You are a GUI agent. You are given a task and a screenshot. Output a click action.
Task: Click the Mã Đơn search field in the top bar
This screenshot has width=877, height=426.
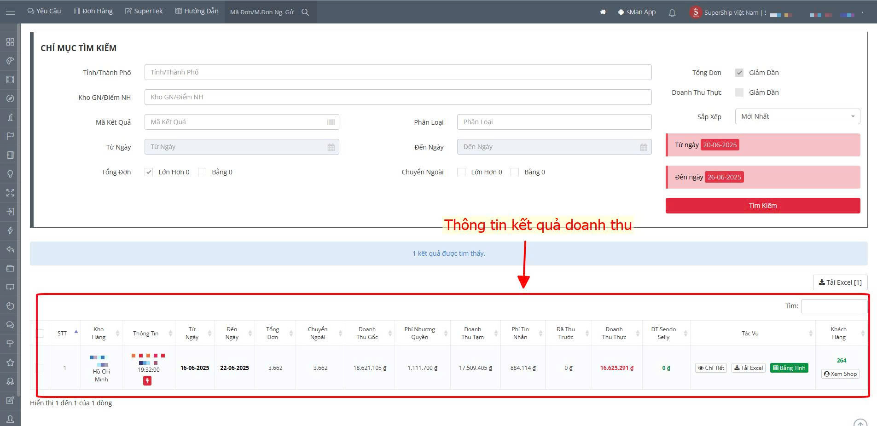click(262, 12)
